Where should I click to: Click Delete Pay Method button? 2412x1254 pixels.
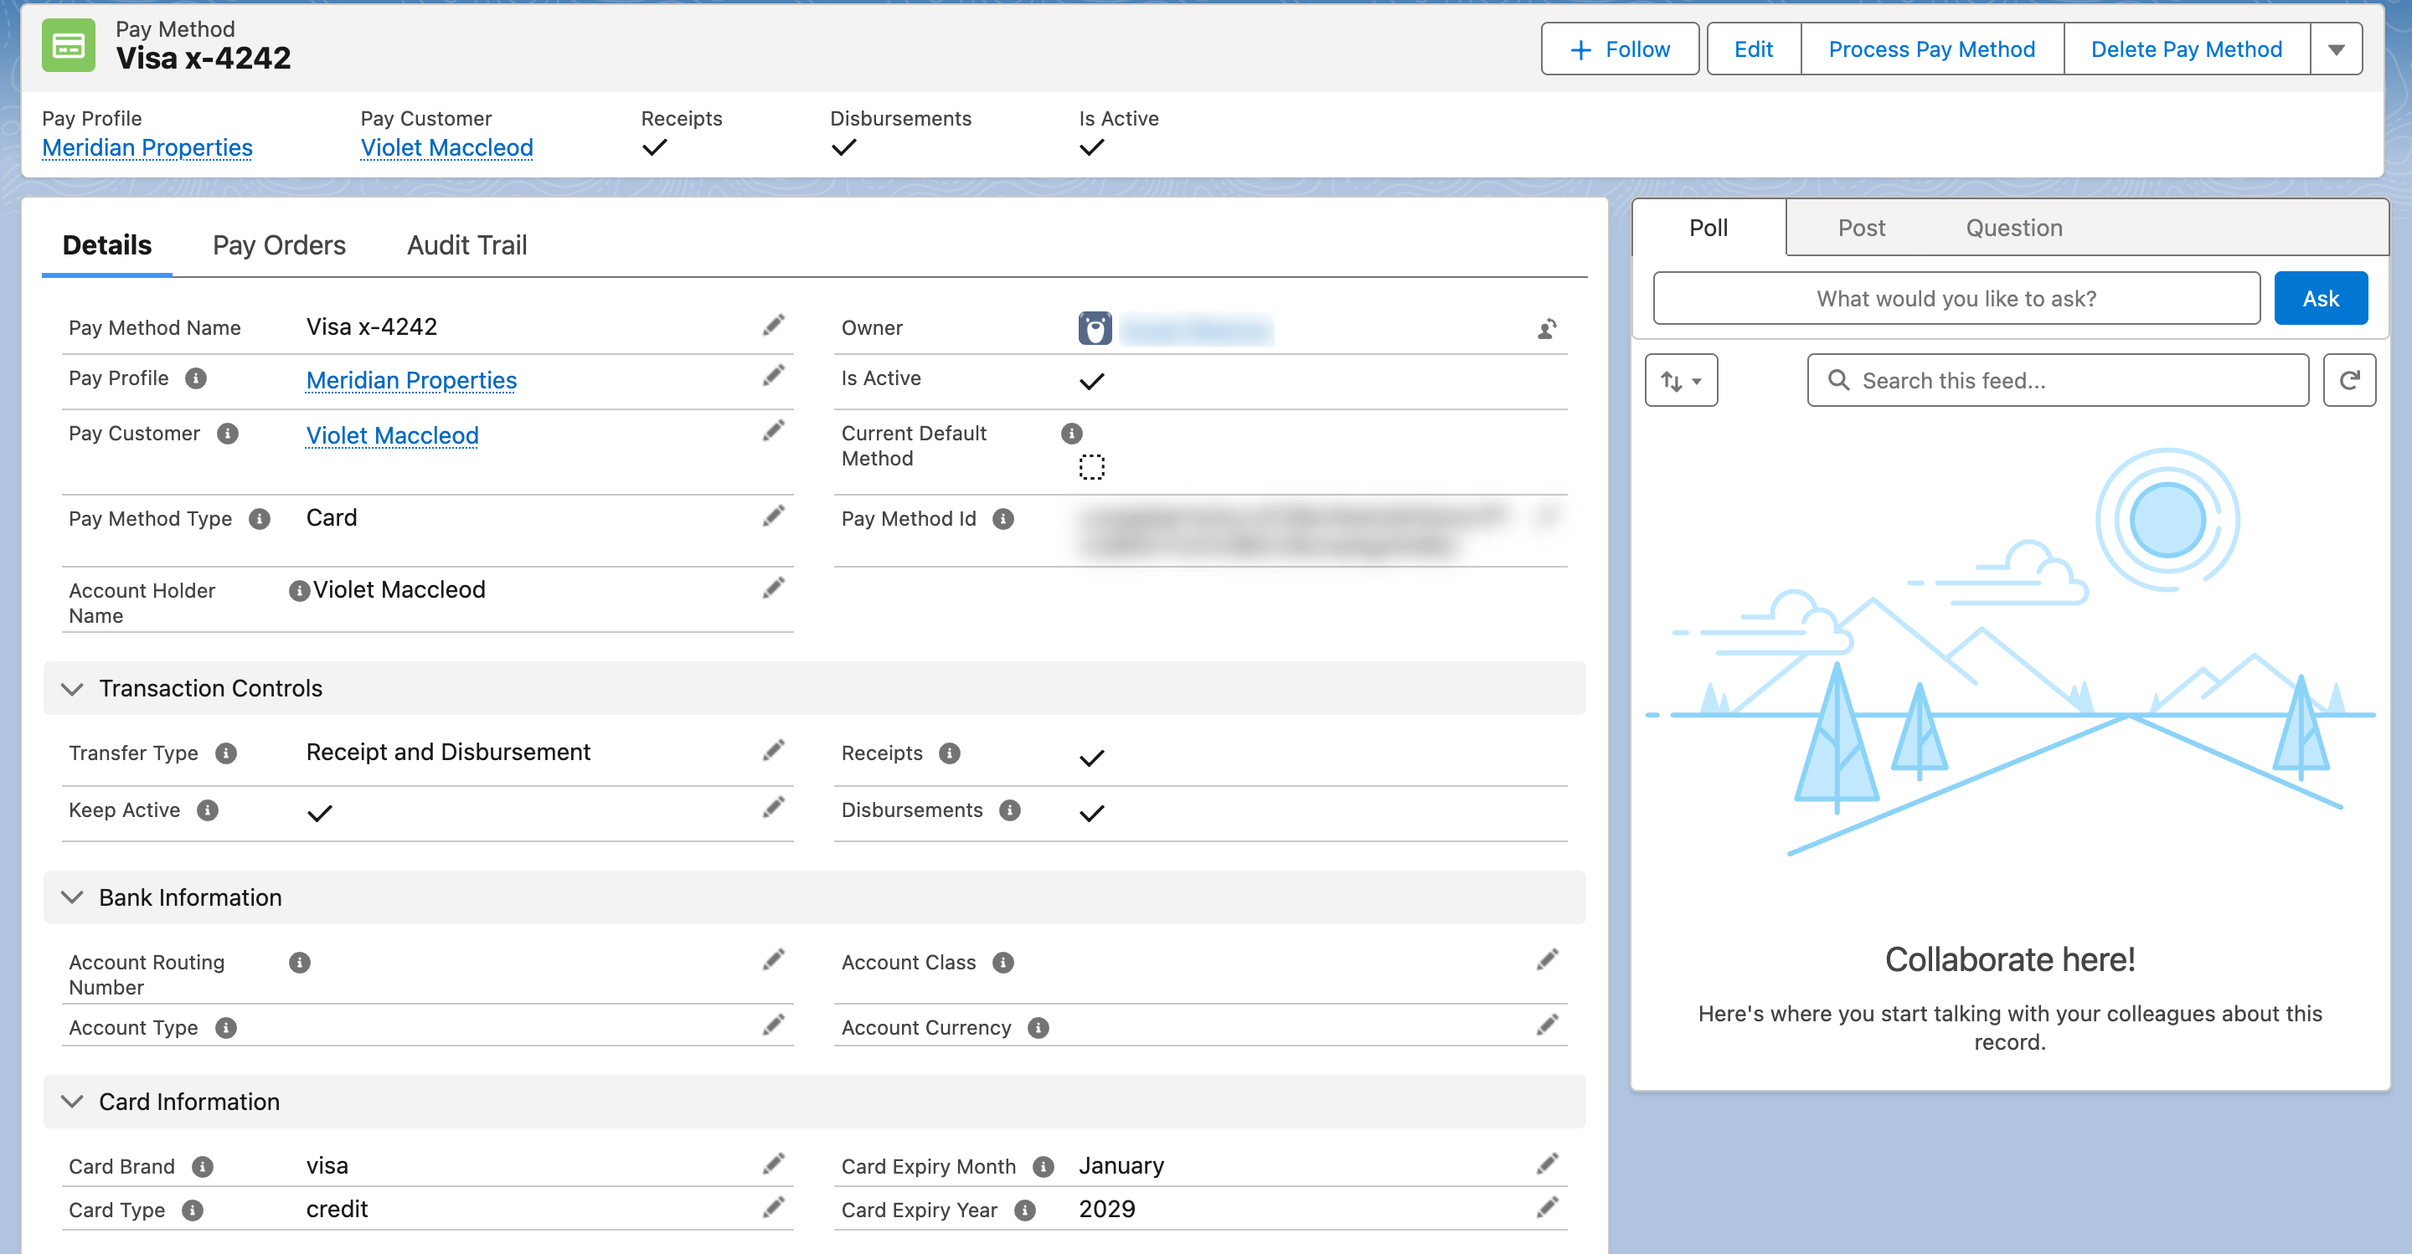pos(2187,49)
